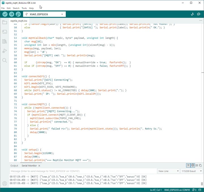This screenshot has height=192, width=204.
Task: Open the Search panel magnifier in sidebar
Action: click(5, 60)
